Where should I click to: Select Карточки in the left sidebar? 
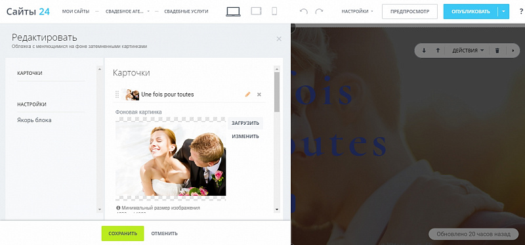pyautogui.click(x=30, y=73)
